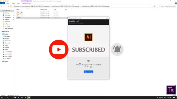Open the CD Drive in sidebar

[x=8, y=58]
